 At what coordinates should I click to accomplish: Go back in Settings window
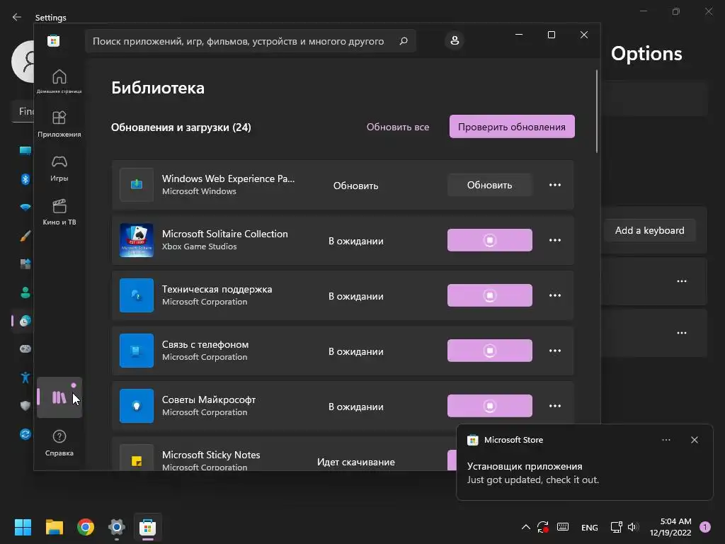pyautogui.click(x=17, y=17)
